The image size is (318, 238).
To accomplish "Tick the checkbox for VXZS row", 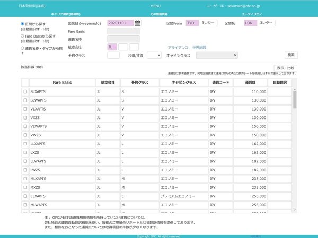I will [x=25, y=117].
